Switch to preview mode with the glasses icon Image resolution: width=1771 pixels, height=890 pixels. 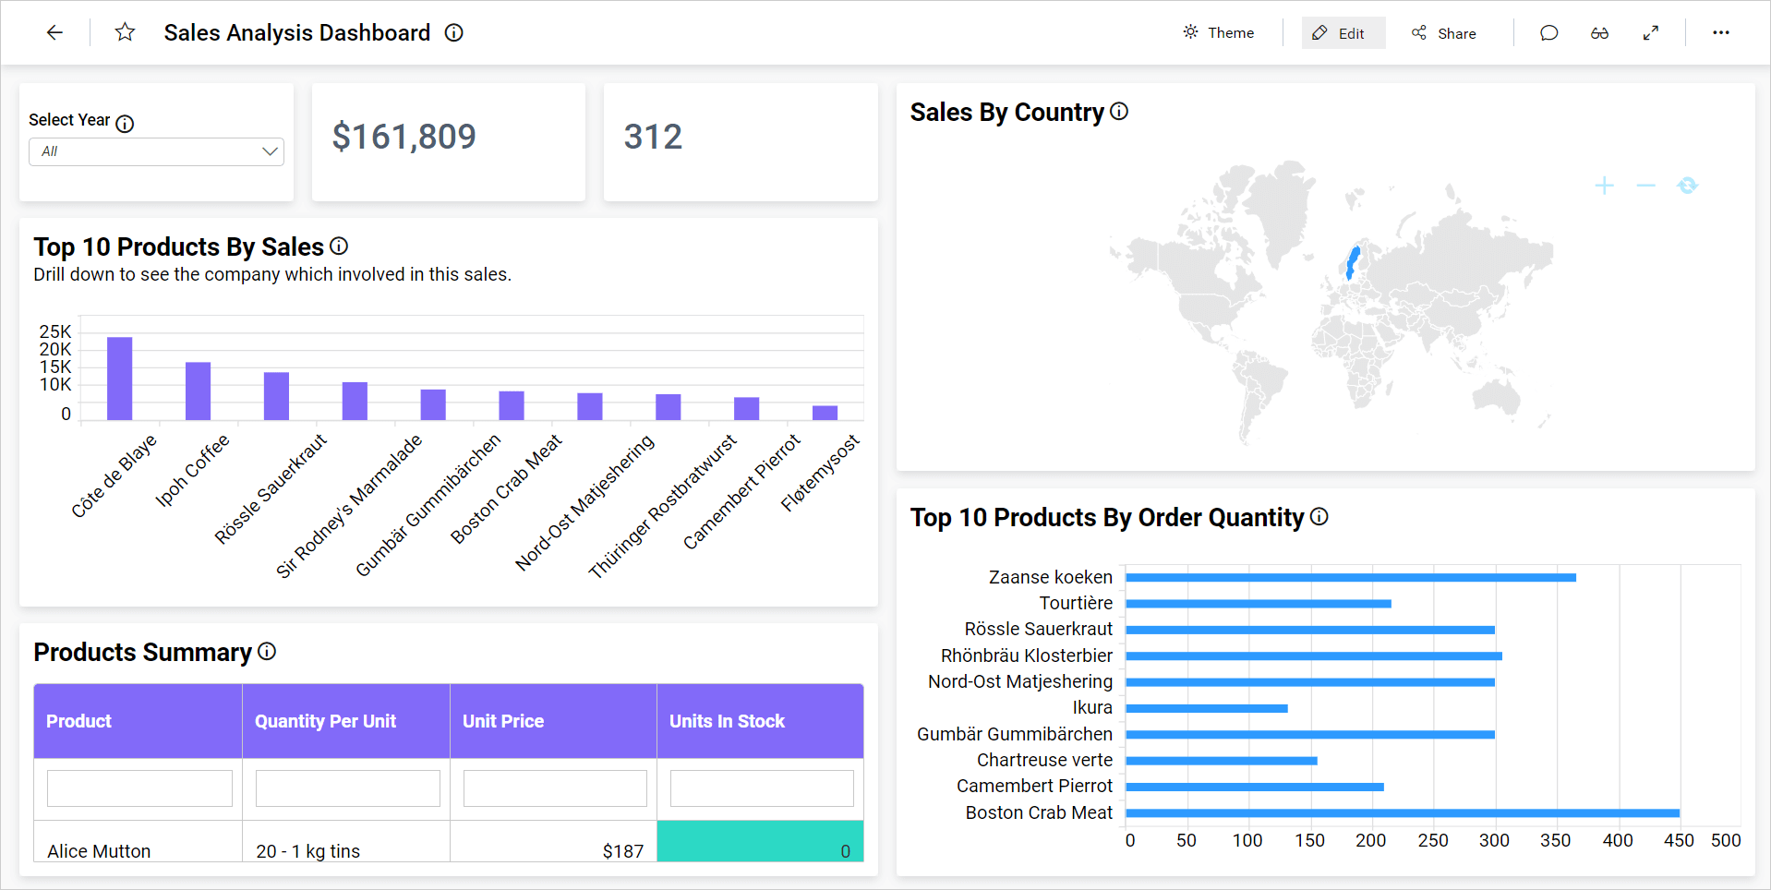1600,32
